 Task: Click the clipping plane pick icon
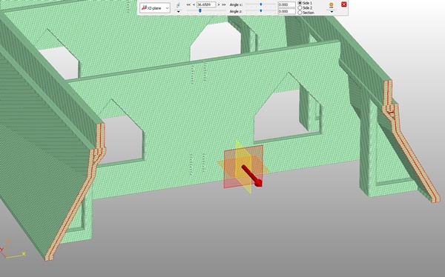178,5
